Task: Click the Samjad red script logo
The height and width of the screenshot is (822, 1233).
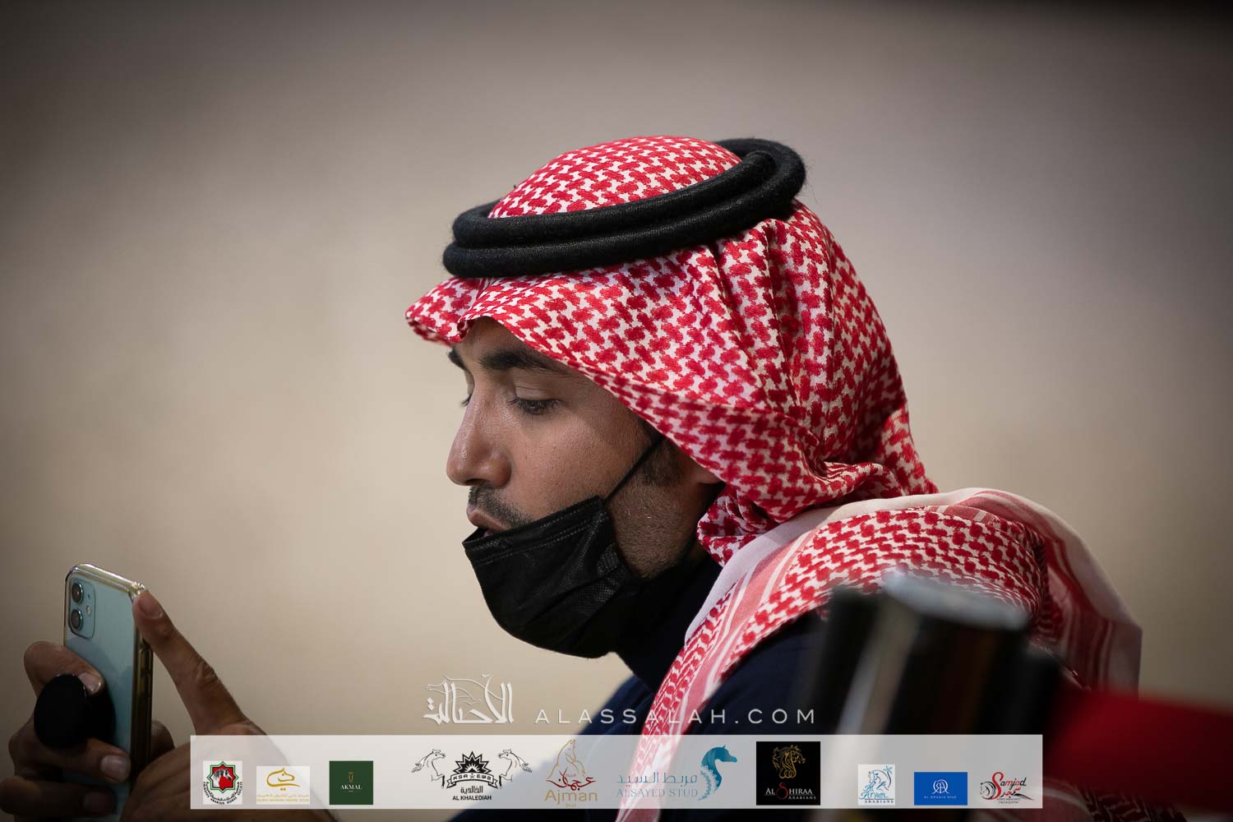Action: coord(1005,786)
